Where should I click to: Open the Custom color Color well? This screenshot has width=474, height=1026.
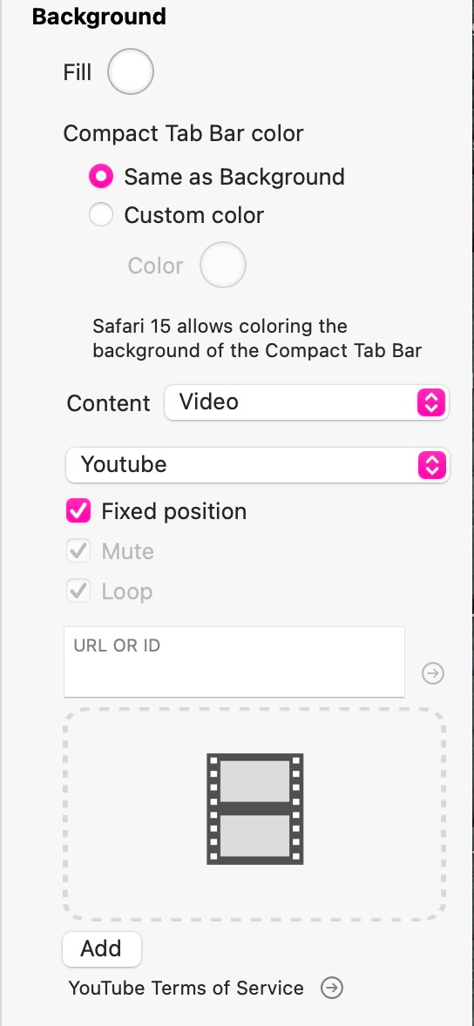coord(222,265)
